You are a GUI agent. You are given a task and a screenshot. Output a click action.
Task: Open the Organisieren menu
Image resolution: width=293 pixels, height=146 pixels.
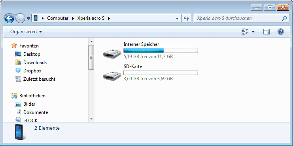point(26,32)
